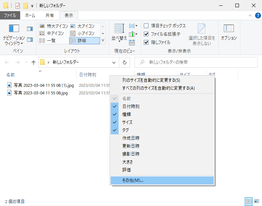Open the 並べ替え sort menu

click(119, 32)
